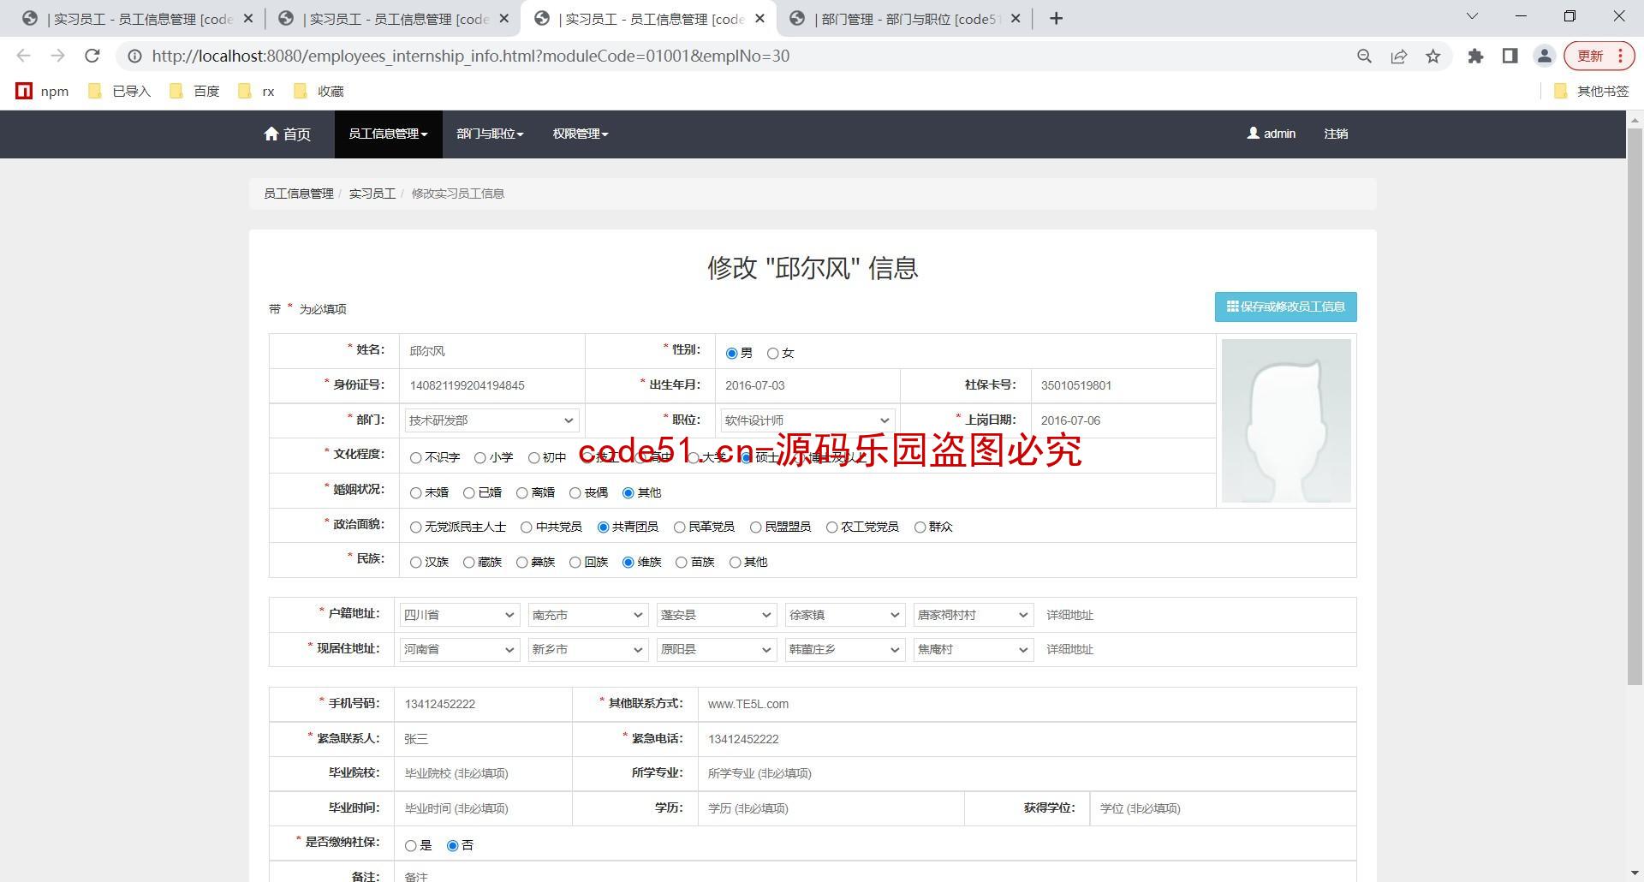Screen dimensions: 1644x882
Task: Focus the 户籍地址 详细地址 input field
Action: (x=1196, y=615)
